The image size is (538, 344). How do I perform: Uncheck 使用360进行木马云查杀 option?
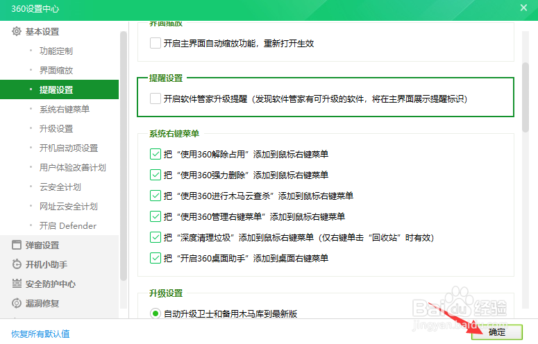155,196
